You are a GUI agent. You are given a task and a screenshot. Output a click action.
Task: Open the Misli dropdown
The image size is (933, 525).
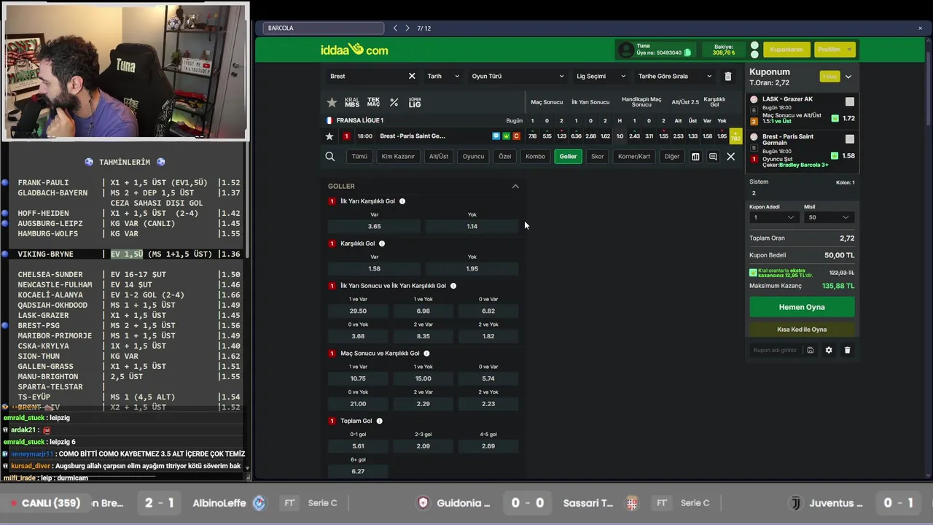[x=829, y=217]
